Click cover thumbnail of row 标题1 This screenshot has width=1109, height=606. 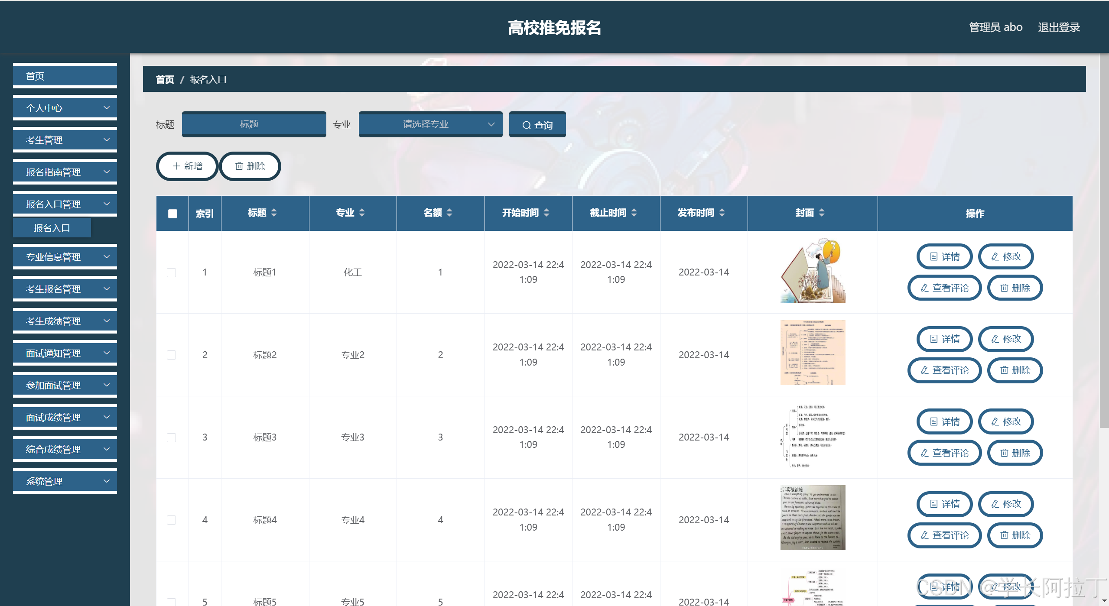coord(813,270)
